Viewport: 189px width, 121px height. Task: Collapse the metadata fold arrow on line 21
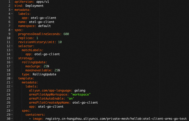[12, 82]
